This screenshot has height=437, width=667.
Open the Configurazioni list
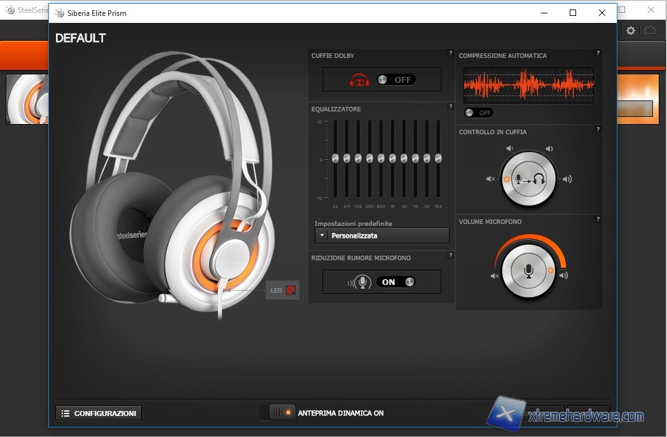(99, 413)
